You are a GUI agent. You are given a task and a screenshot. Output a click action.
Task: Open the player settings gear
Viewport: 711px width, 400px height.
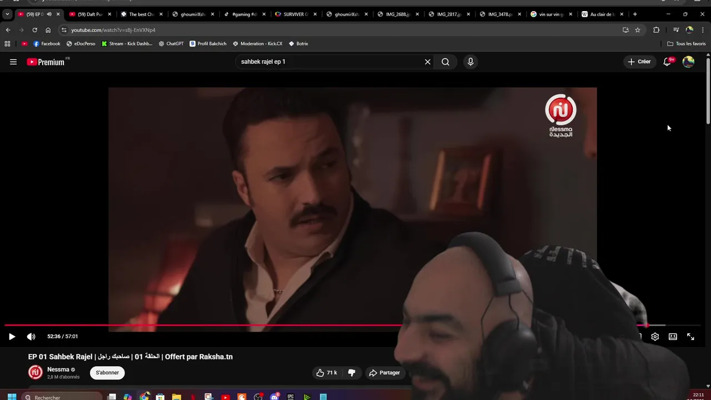(655, 336)
